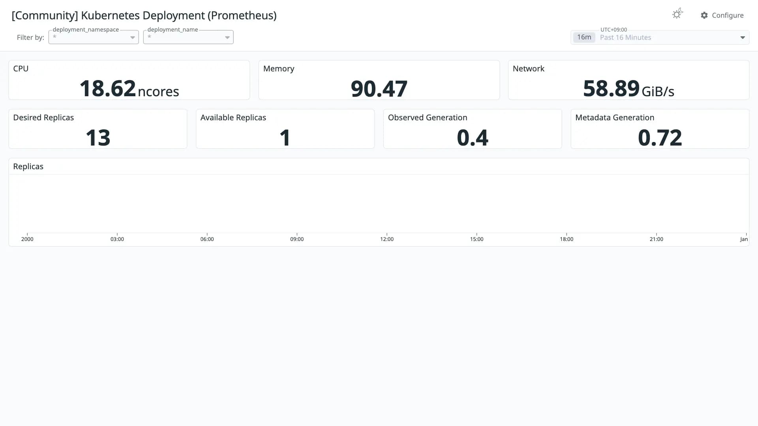Image resolution: width=758 pixels, height=426 pixels.
Task: Click the Network widget title
Action: pyautogui.click(x=528, y=69)
